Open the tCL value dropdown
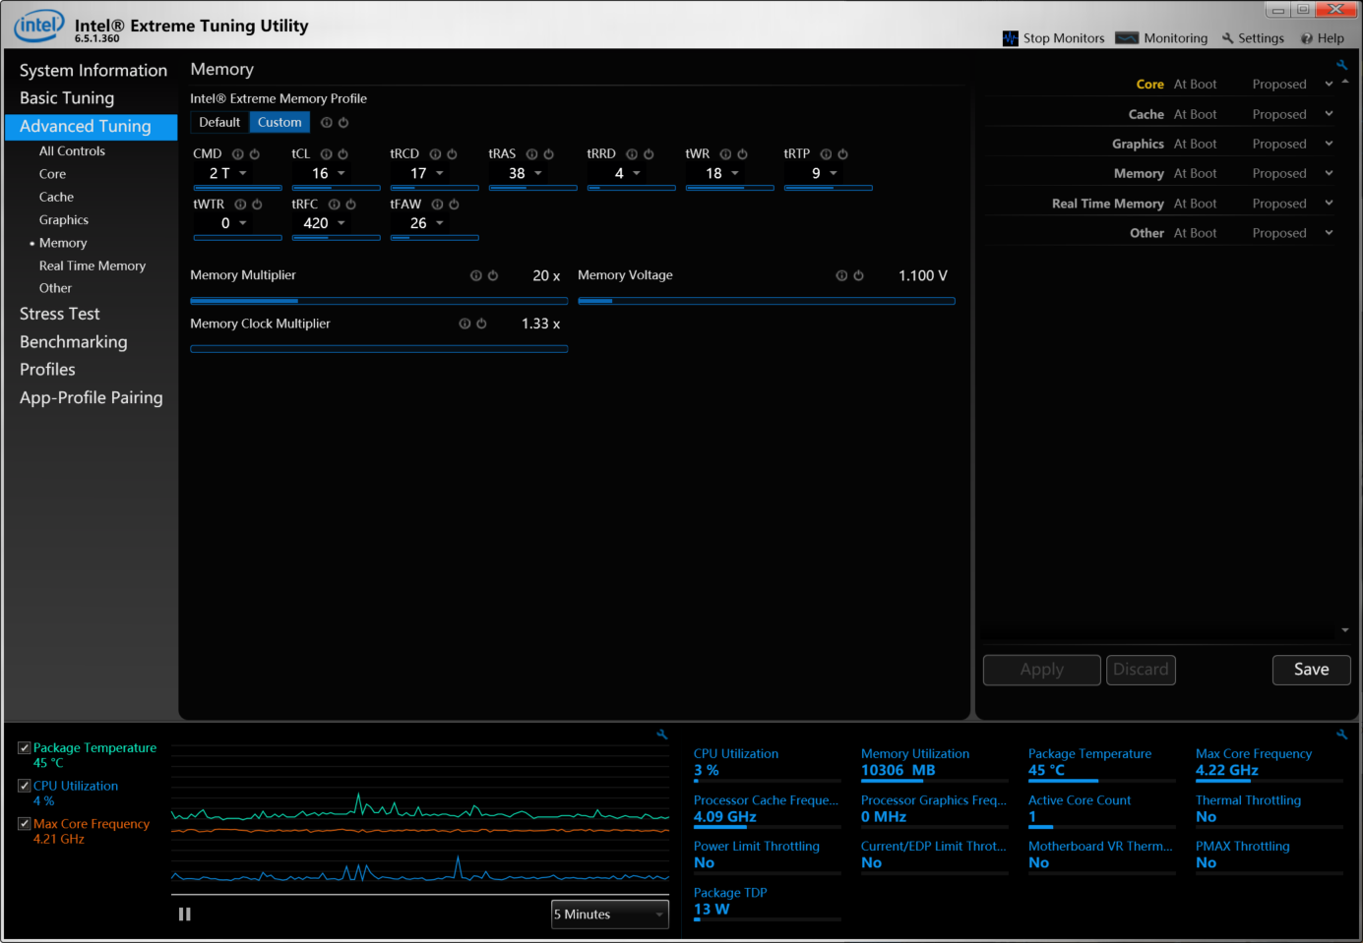The width and height of the screenshot is (1363, 943). 341,173
